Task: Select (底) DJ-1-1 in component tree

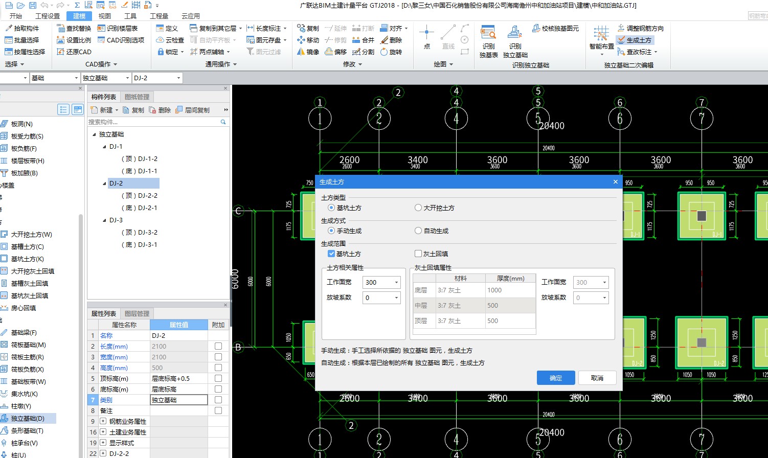Action: [140, 171]
